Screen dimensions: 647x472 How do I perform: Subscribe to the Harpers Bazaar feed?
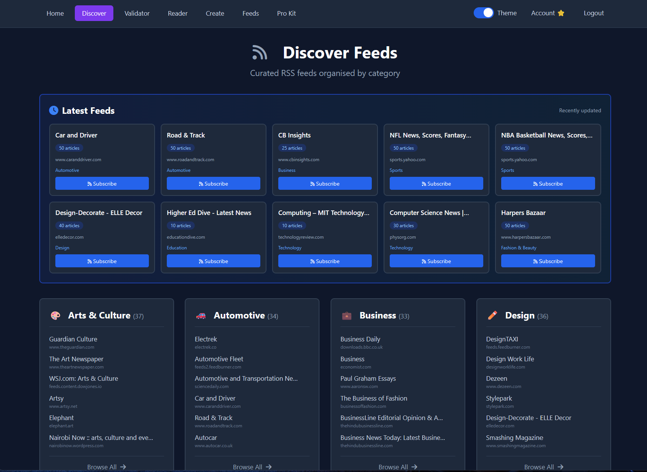[x=548, y=261]
